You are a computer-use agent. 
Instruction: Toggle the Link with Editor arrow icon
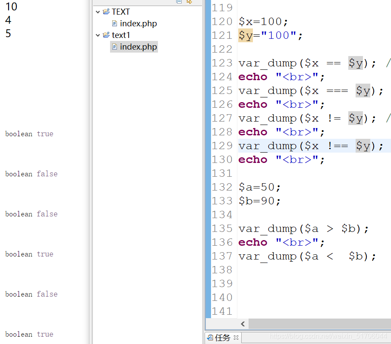189,2
